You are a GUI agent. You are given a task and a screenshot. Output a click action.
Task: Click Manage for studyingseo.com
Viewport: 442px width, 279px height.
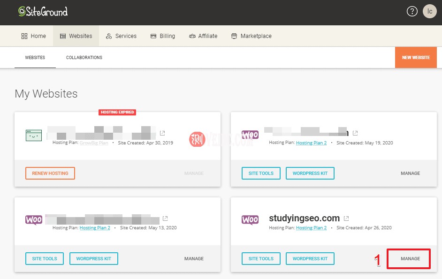point(410,259)
